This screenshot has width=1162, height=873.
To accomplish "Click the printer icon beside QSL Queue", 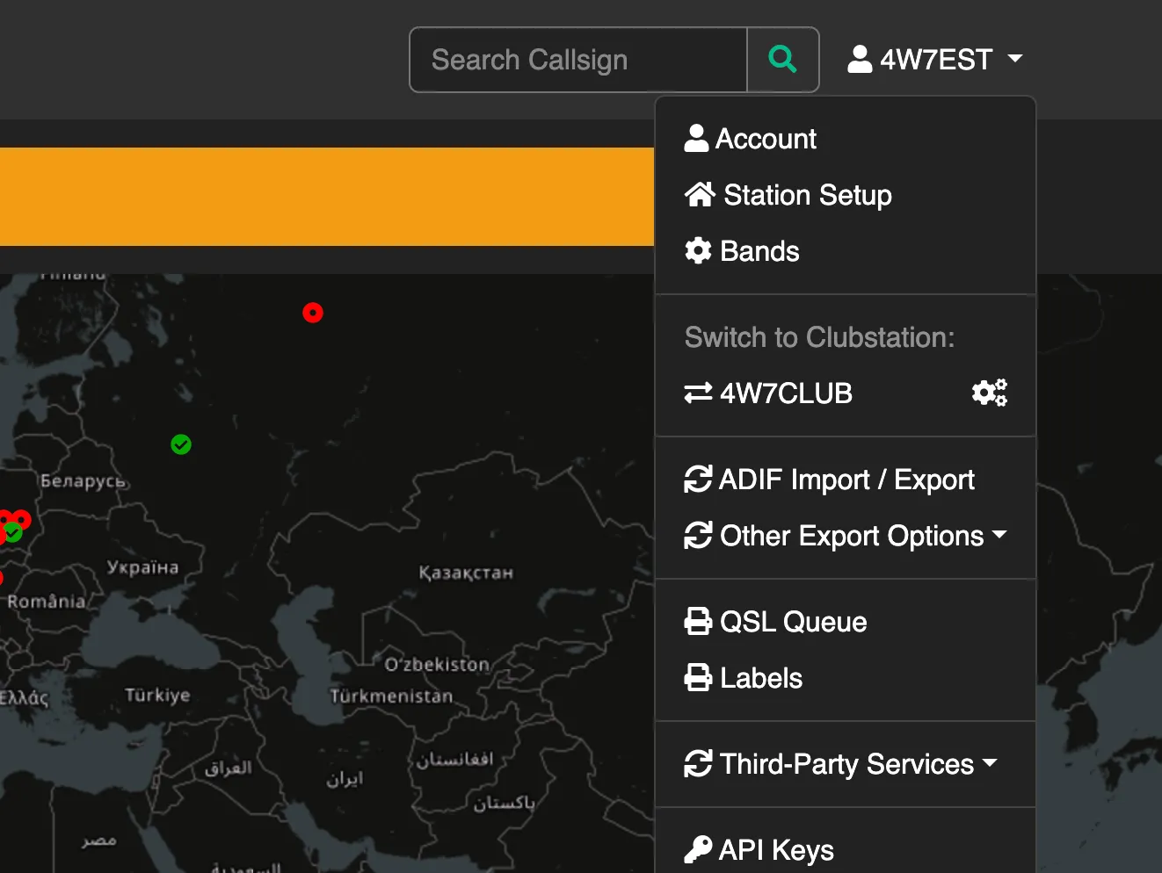I will [x=698, y=622].
